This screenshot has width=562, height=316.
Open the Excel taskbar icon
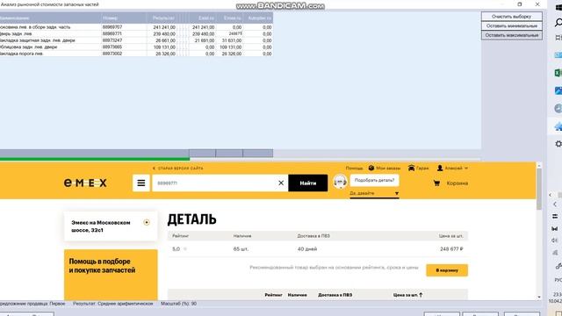click(x=558, y=73)
